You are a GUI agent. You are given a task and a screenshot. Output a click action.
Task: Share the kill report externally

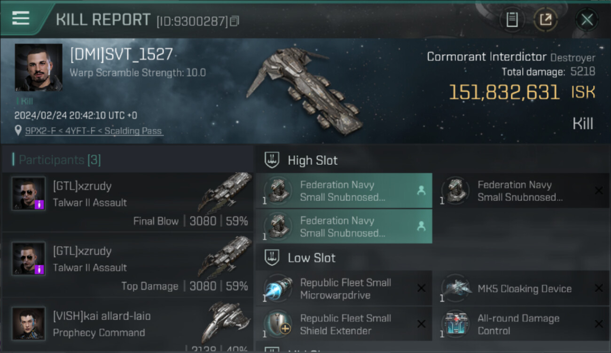click(545, 20)
